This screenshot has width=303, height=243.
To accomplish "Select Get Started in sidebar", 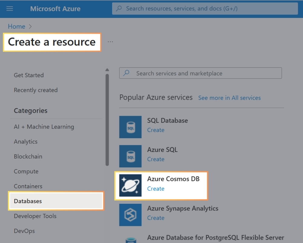I will pyautogui.click(x=29, y=75).
